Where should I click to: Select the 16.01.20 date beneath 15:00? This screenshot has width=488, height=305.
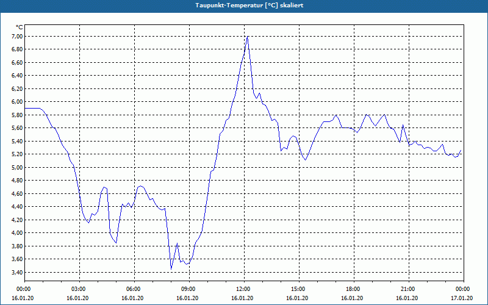(297, 298)
